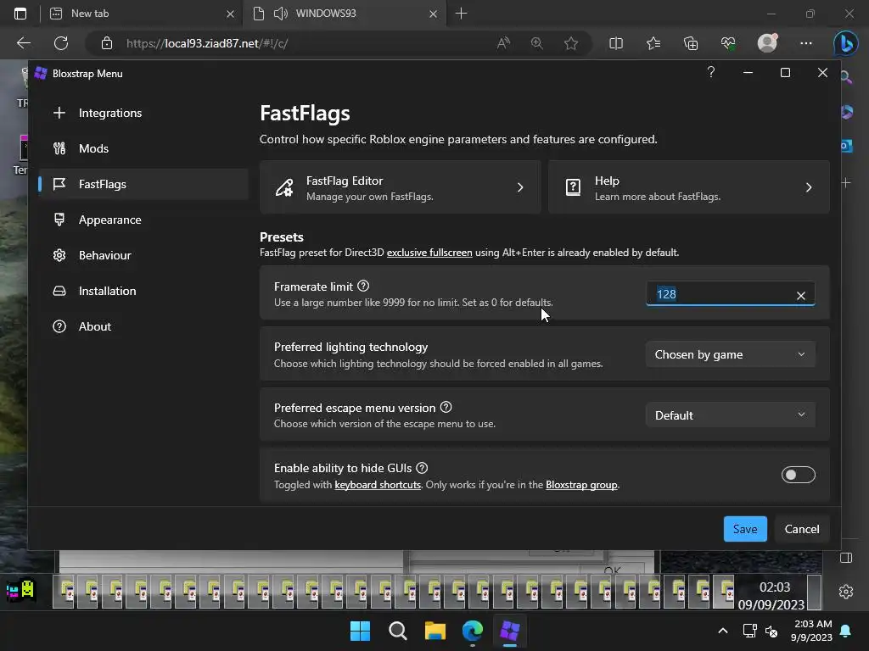Open the FastFlag Editor card
The image size is (869, 651).
pos(401,187)
